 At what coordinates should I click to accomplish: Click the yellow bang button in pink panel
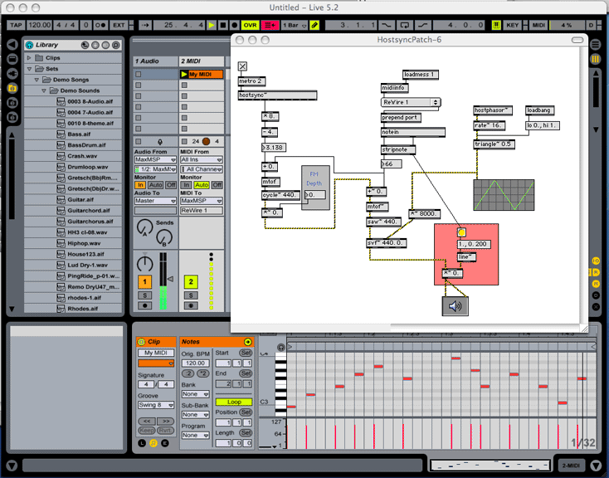coord(461,232)
